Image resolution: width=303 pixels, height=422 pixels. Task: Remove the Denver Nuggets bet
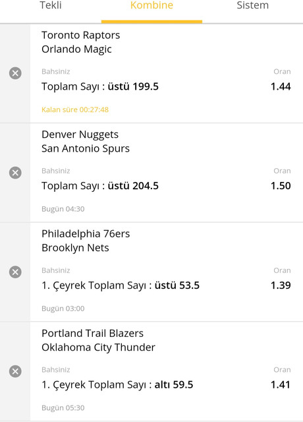click(x=15, y=173)
